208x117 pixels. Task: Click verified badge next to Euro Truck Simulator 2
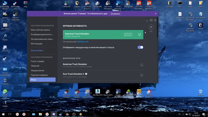point(86,74)
